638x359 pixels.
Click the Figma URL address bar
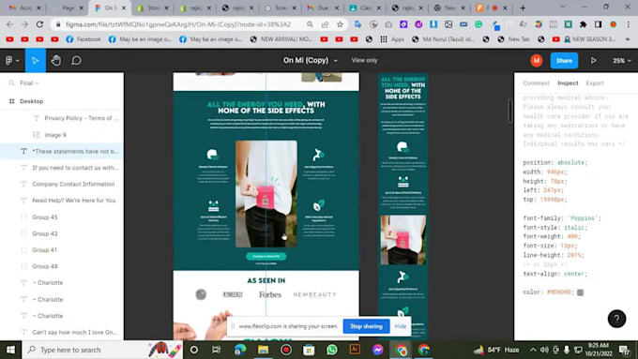[178, 24]
